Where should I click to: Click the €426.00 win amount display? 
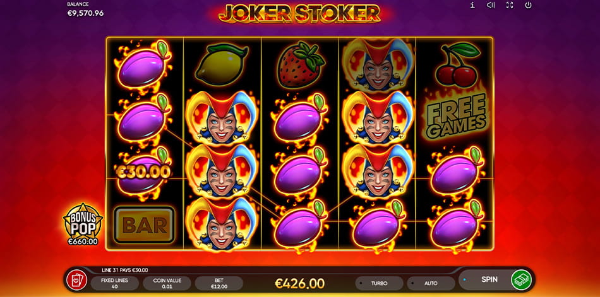299,284
